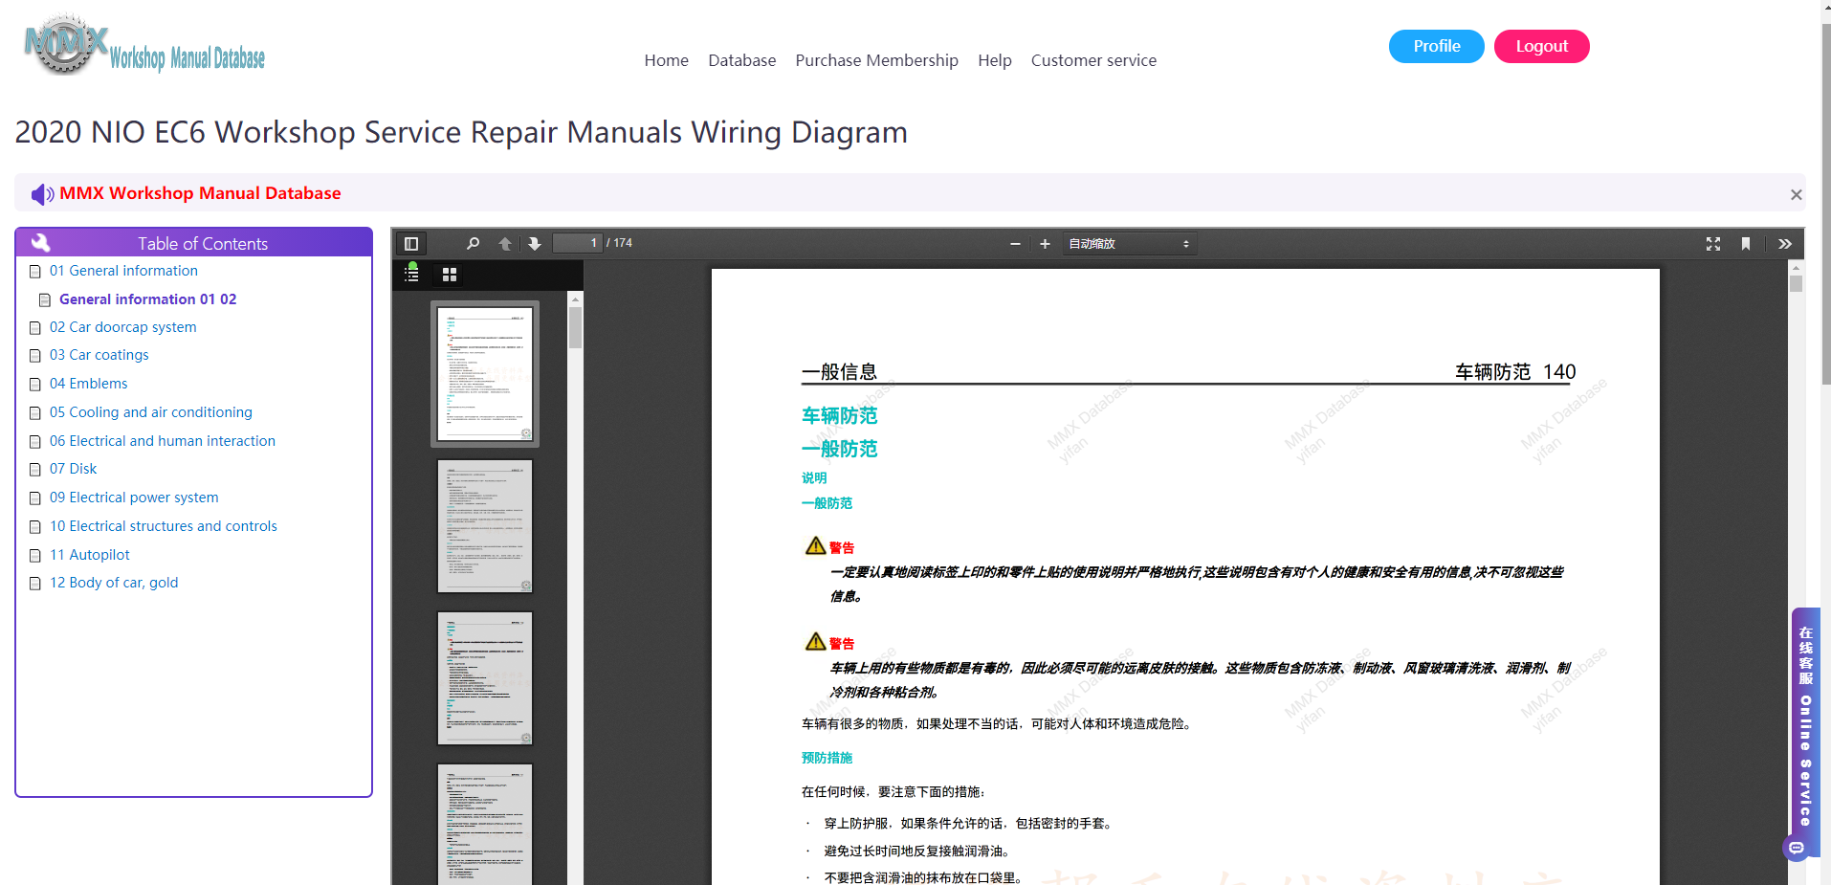Click document icon beside 07 Disk
Image resolution: width=1831 pixels, height=885 pixels.
[35, 470]
